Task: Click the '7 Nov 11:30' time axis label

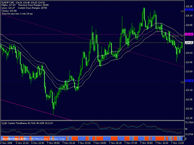Action: pos(177,143)
